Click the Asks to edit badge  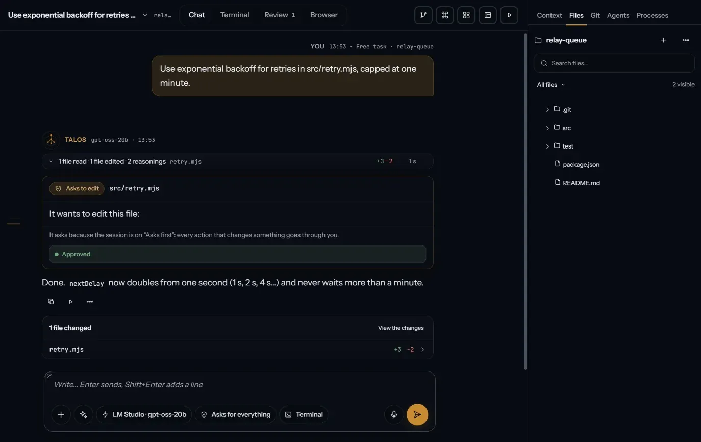click(77, 188)
